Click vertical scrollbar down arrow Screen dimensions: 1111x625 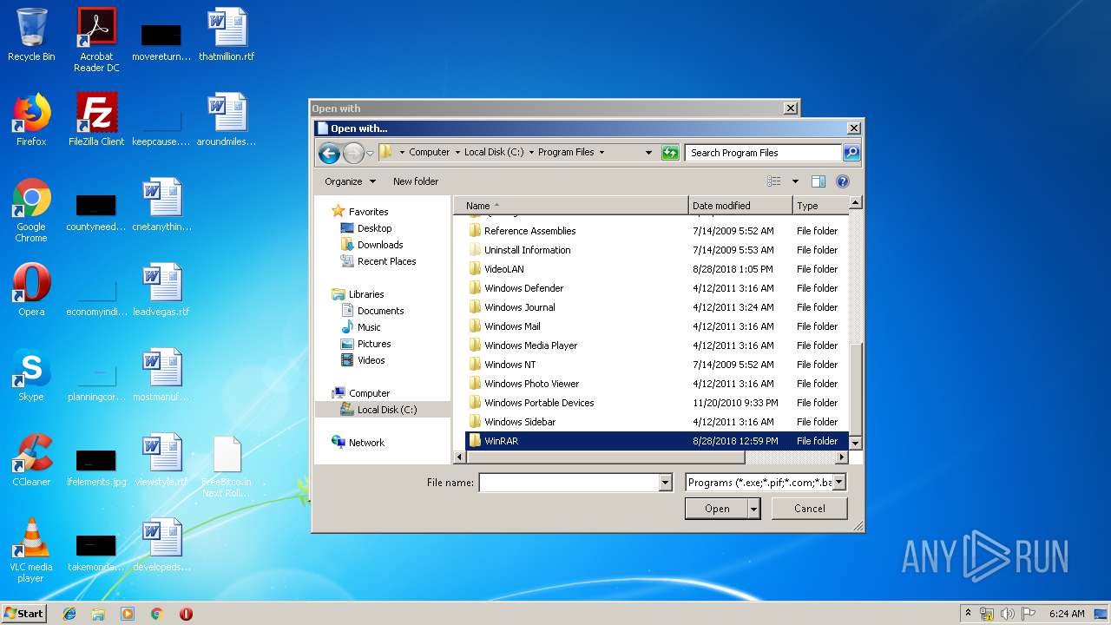pyautogui.click(x=855, y=443)
